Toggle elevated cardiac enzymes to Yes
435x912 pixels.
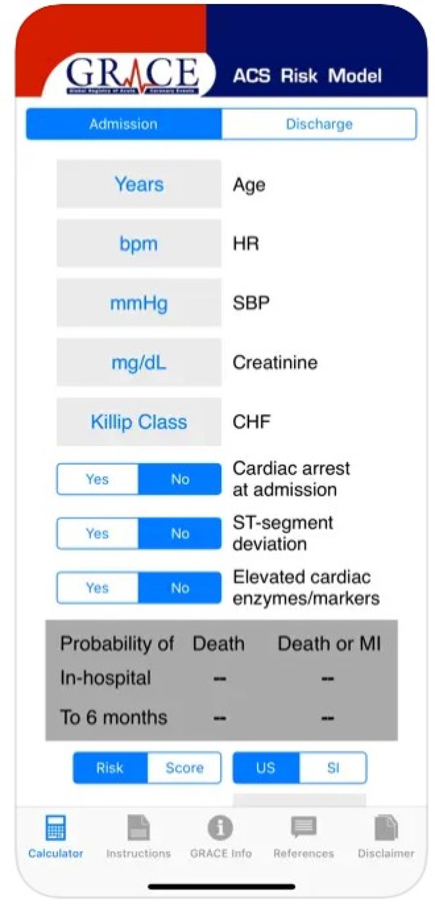coord(97,588)
